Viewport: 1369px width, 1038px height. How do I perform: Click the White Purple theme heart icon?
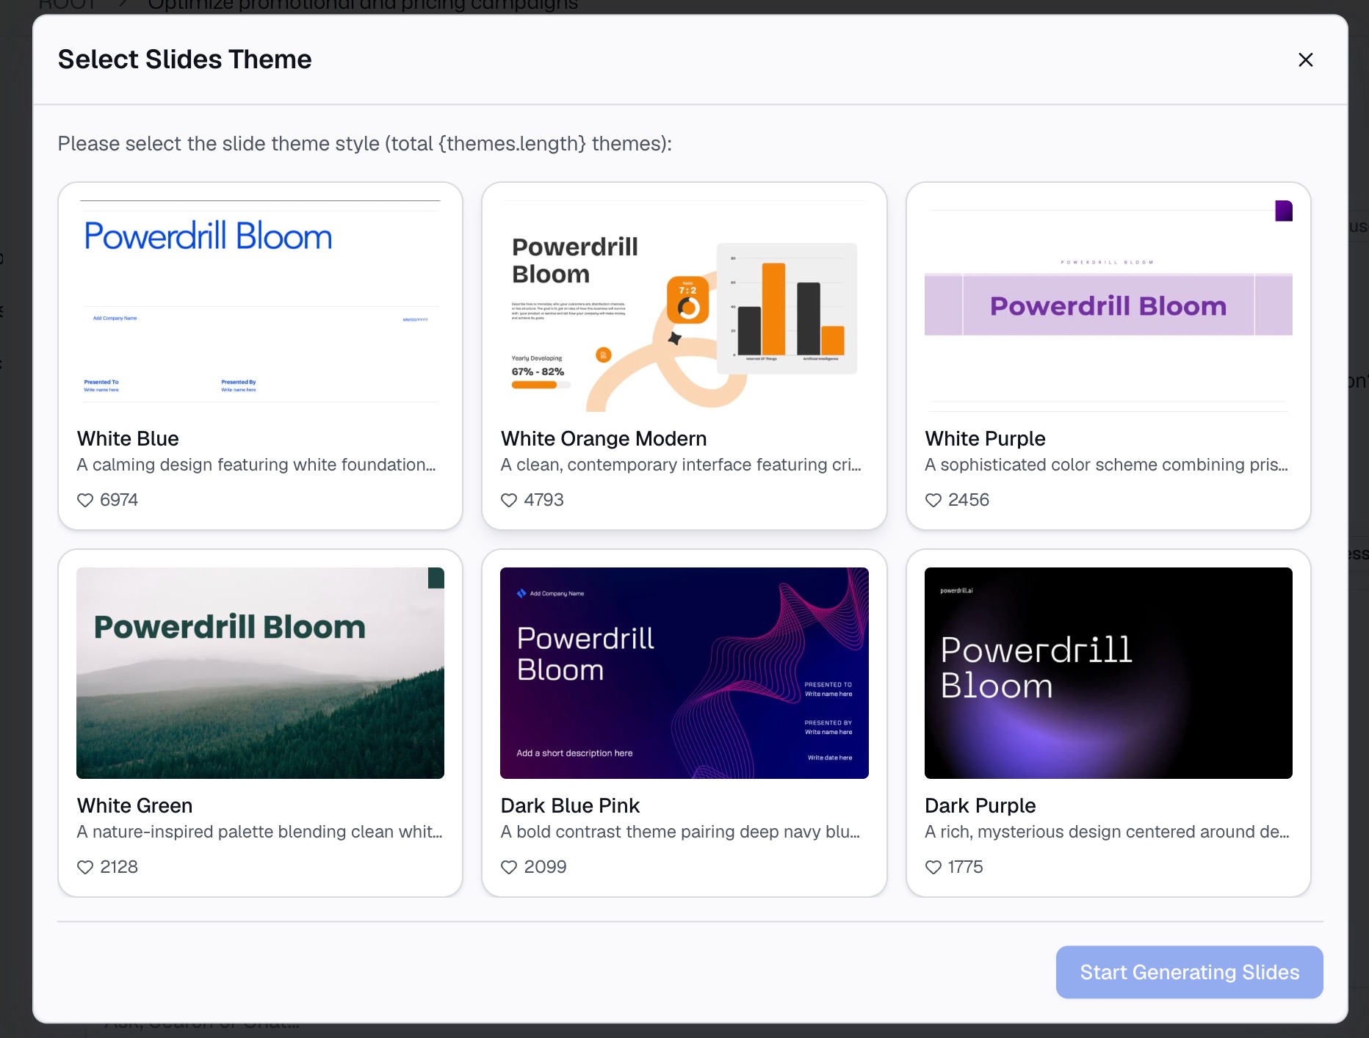pyautogui.click(x=933, y=500)
